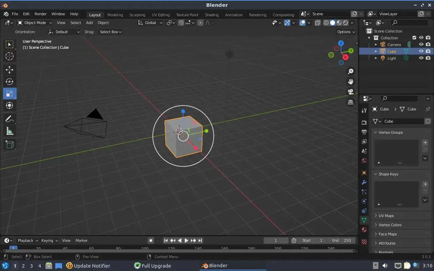Click the zoom viewport magnifier icon
The image size is (434, 271).
(x=351, y=71)
